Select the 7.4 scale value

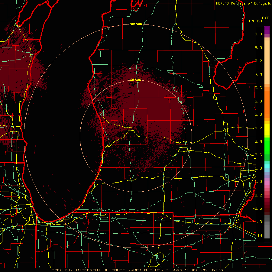258,74
